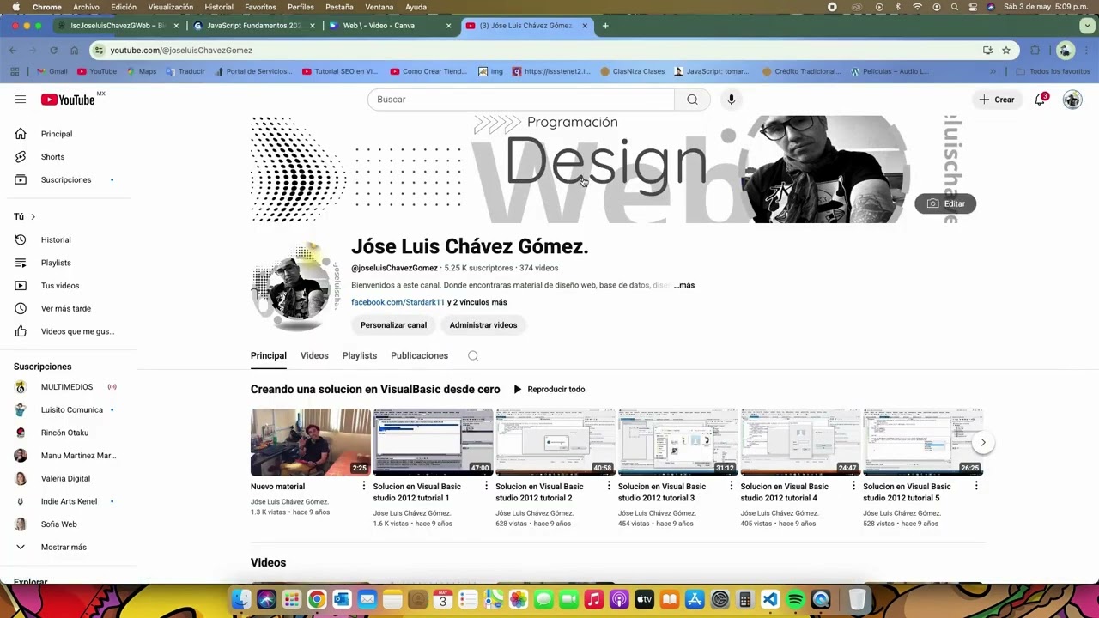Viewport: 1099px width, 618px height.
Task: Show next videos with the carousel arrow
Action: point(983,443)
